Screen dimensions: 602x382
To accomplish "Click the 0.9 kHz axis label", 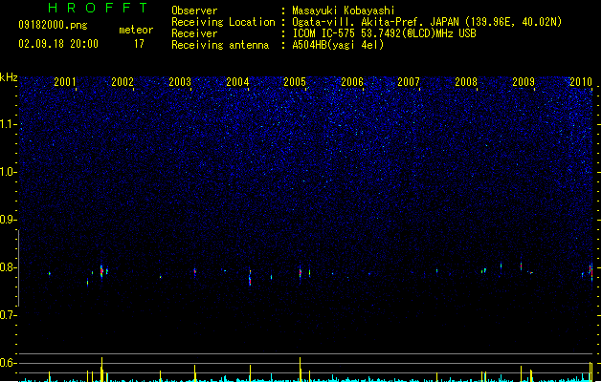I will pyautogui.click(x=8, y=220).
